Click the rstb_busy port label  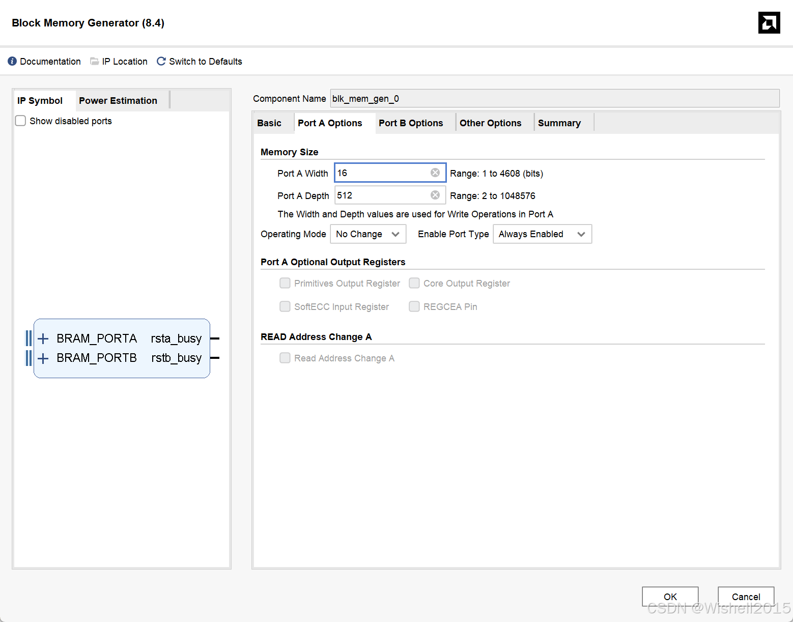[176, 358]
